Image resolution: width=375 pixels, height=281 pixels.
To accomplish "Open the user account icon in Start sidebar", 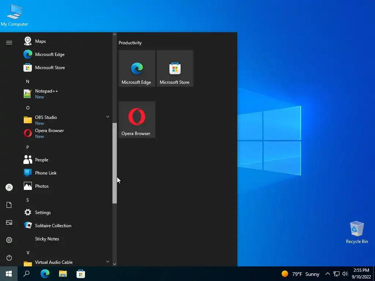I will coord(9,187).
